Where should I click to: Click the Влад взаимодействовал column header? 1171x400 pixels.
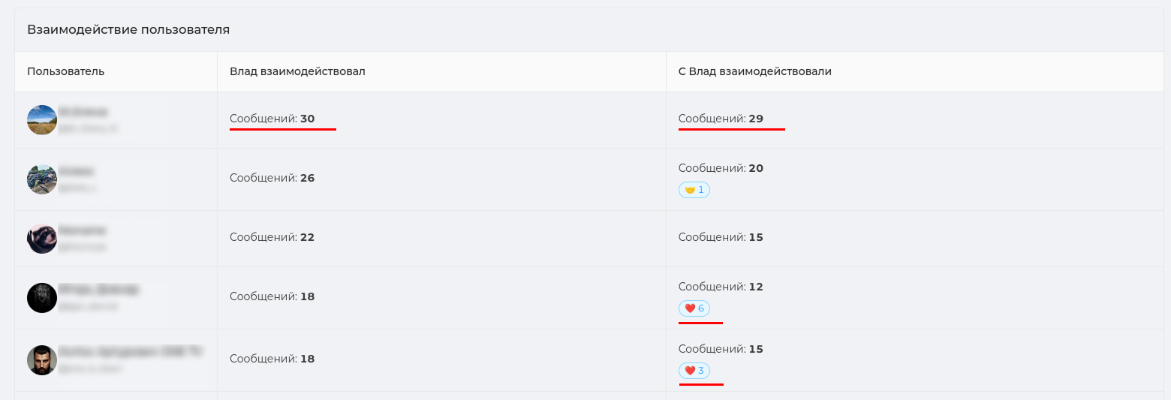(297, 71)
